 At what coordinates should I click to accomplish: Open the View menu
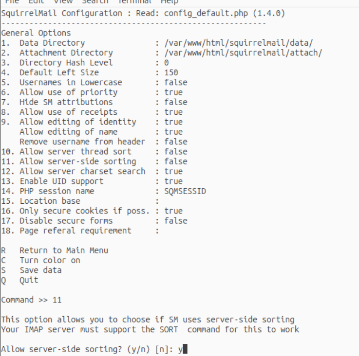pos(63,2)
